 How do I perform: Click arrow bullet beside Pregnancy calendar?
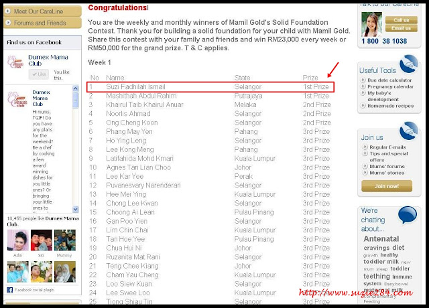(363, 86)
